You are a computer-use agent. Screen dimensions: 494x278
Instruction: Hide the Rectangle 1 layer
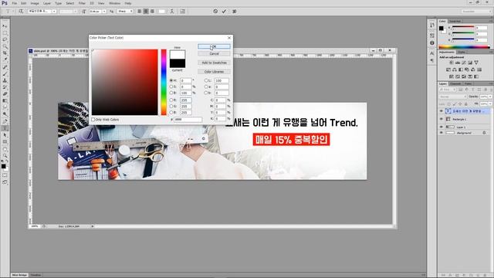441,119
